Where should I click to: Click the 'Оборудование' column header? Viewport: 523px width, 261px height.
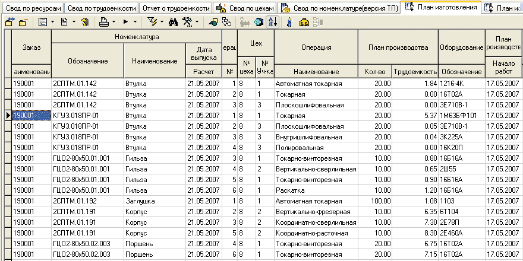click(461, 47)
